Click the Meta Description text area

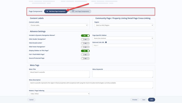(x=91, y=85)
